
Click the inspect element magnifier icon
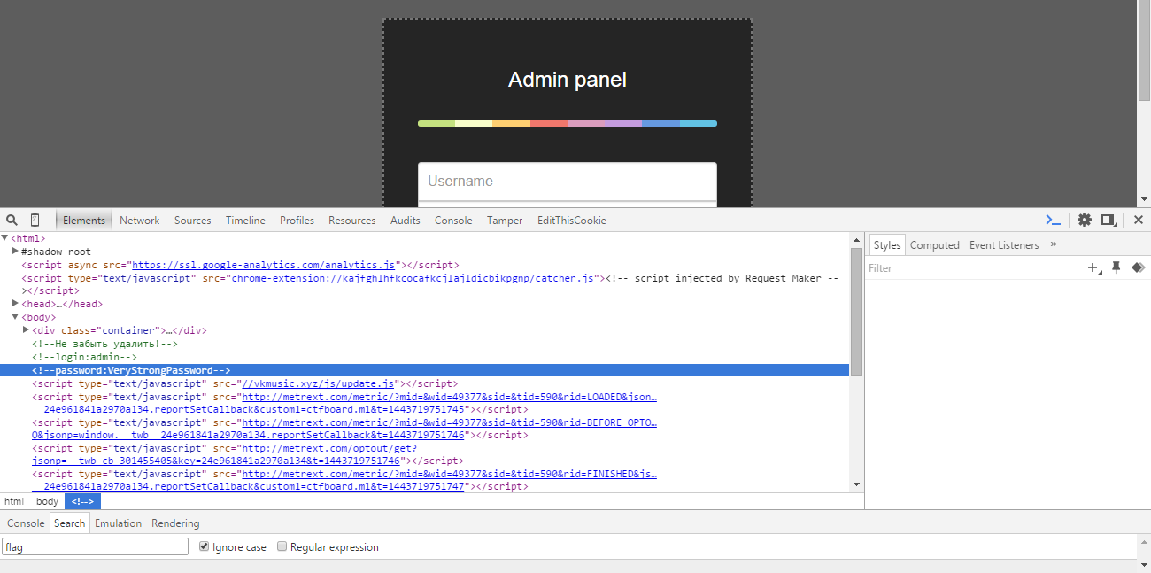point(12,221)
